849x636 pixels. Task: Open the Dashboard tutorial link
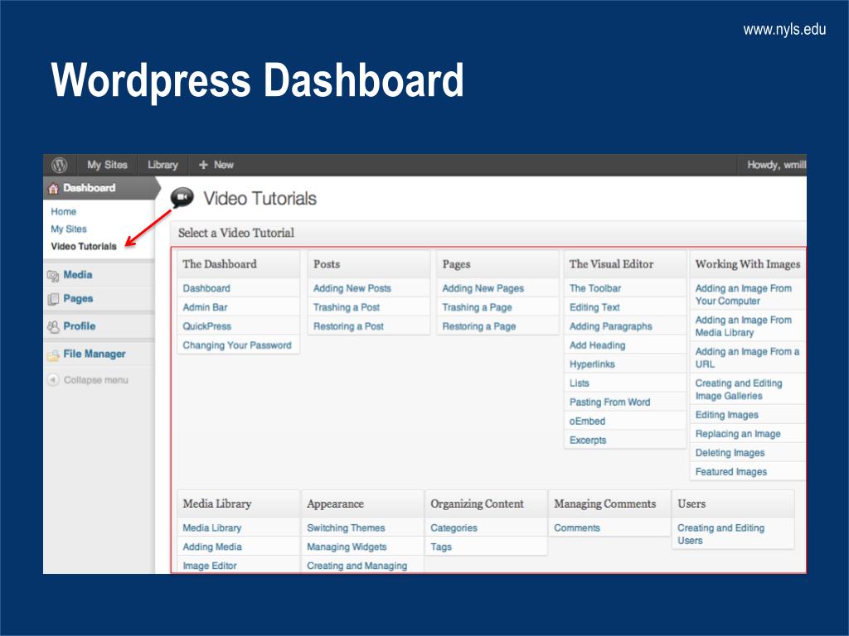point(206,288)
